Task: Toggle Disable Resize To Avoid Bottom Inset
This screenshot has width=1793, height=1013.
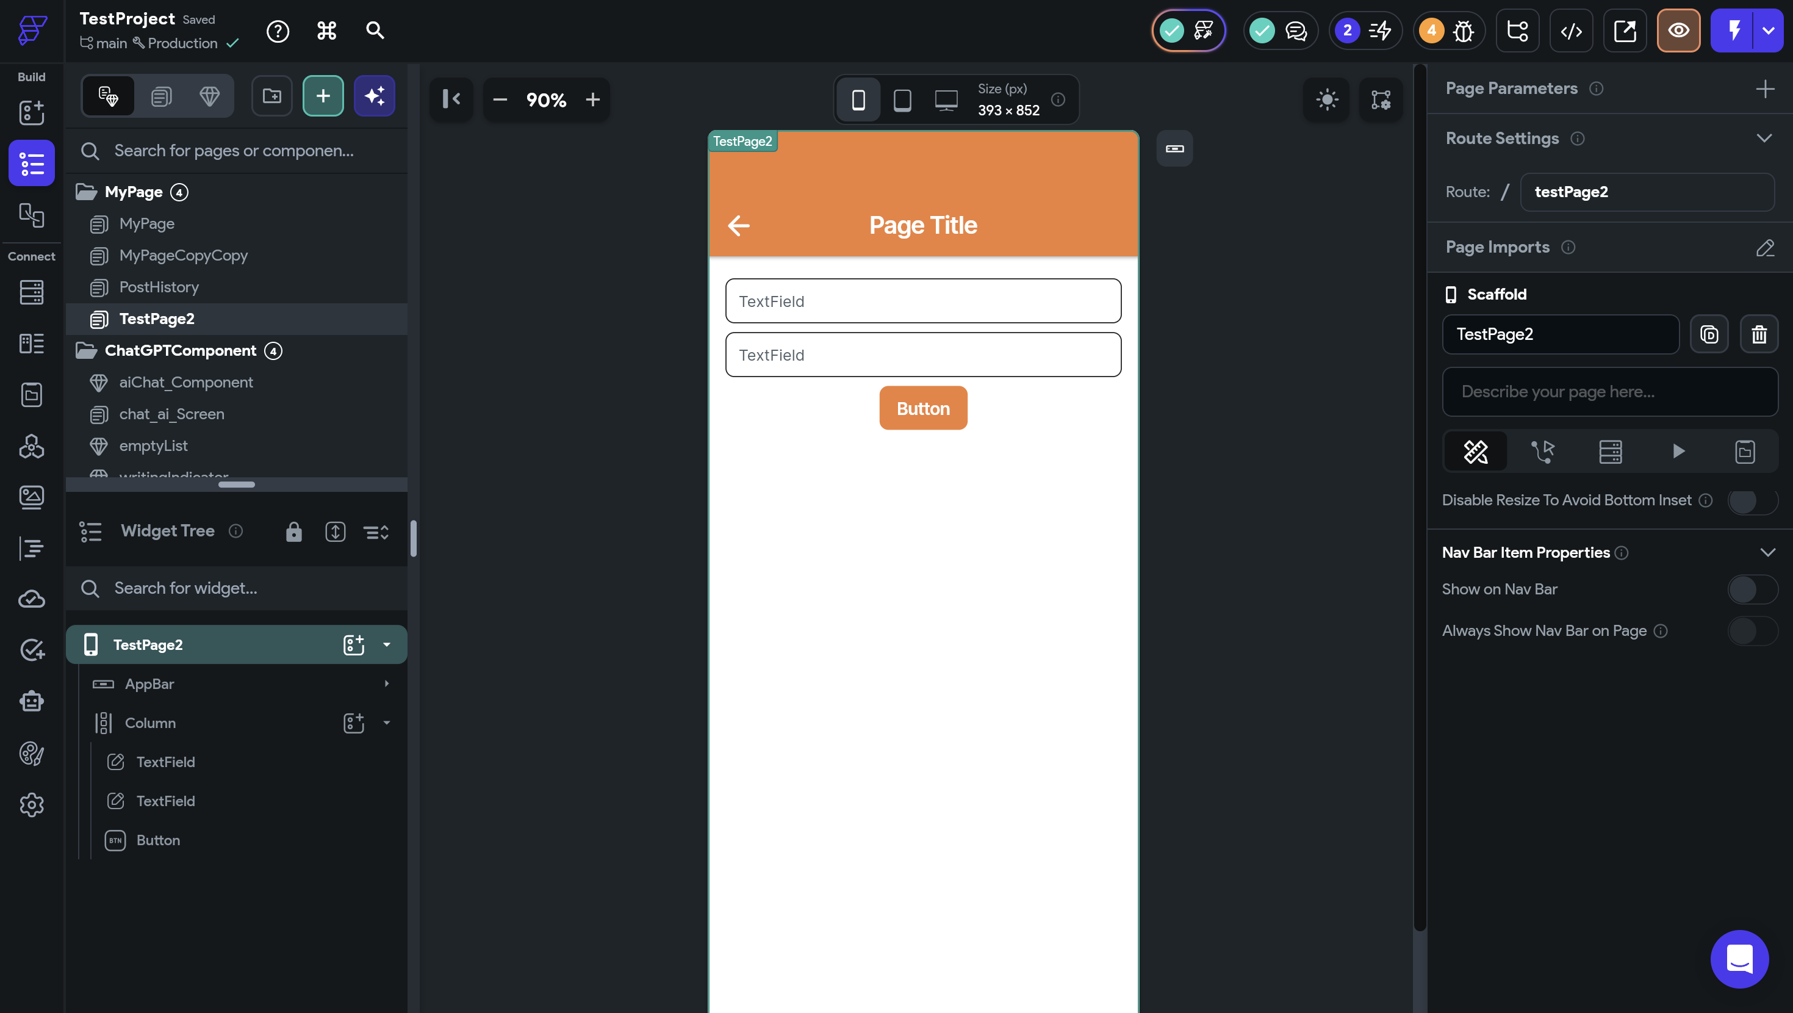Action: [1752, 500]
